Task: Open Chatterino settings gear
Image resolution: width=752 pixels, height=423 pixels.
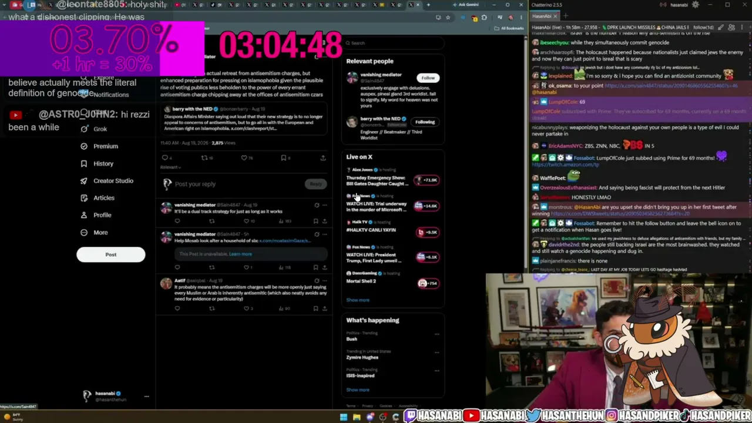Action: (x=696, y=5)
